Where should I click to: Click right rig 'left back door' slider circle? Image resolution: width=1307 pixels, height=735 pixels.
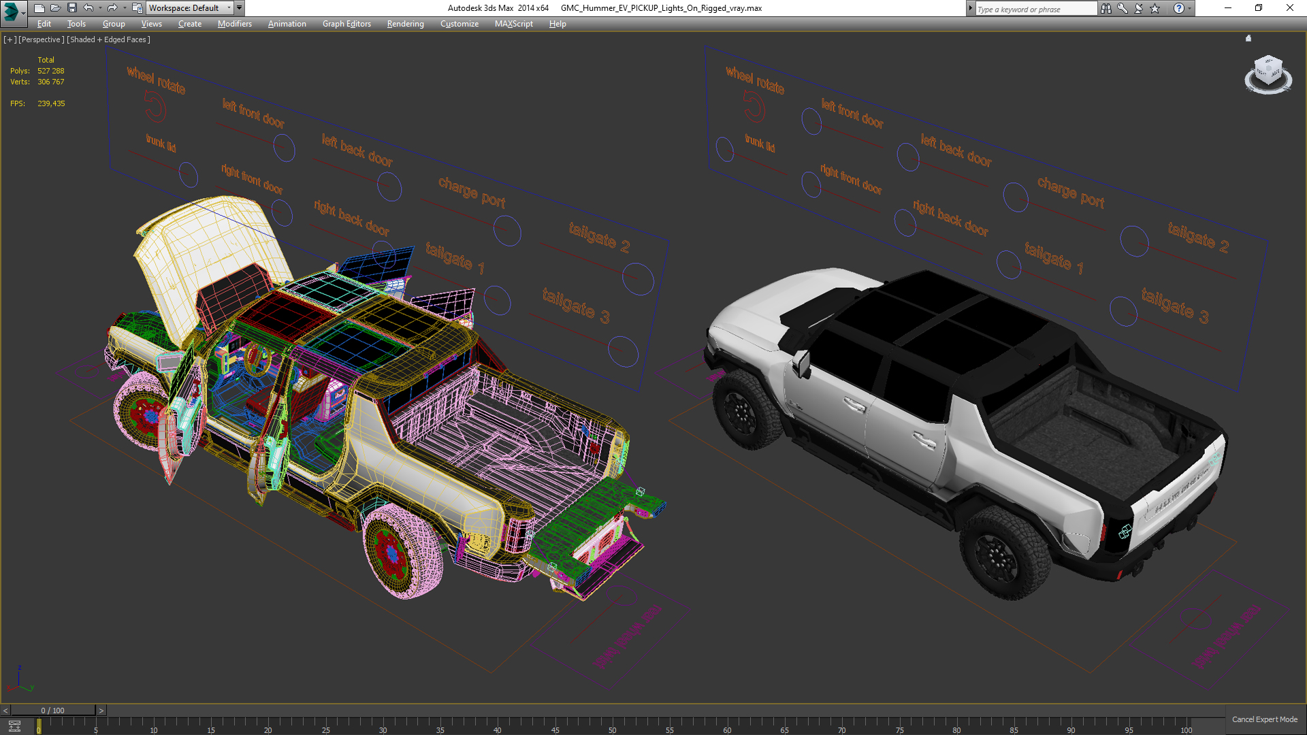pos(908,157)
